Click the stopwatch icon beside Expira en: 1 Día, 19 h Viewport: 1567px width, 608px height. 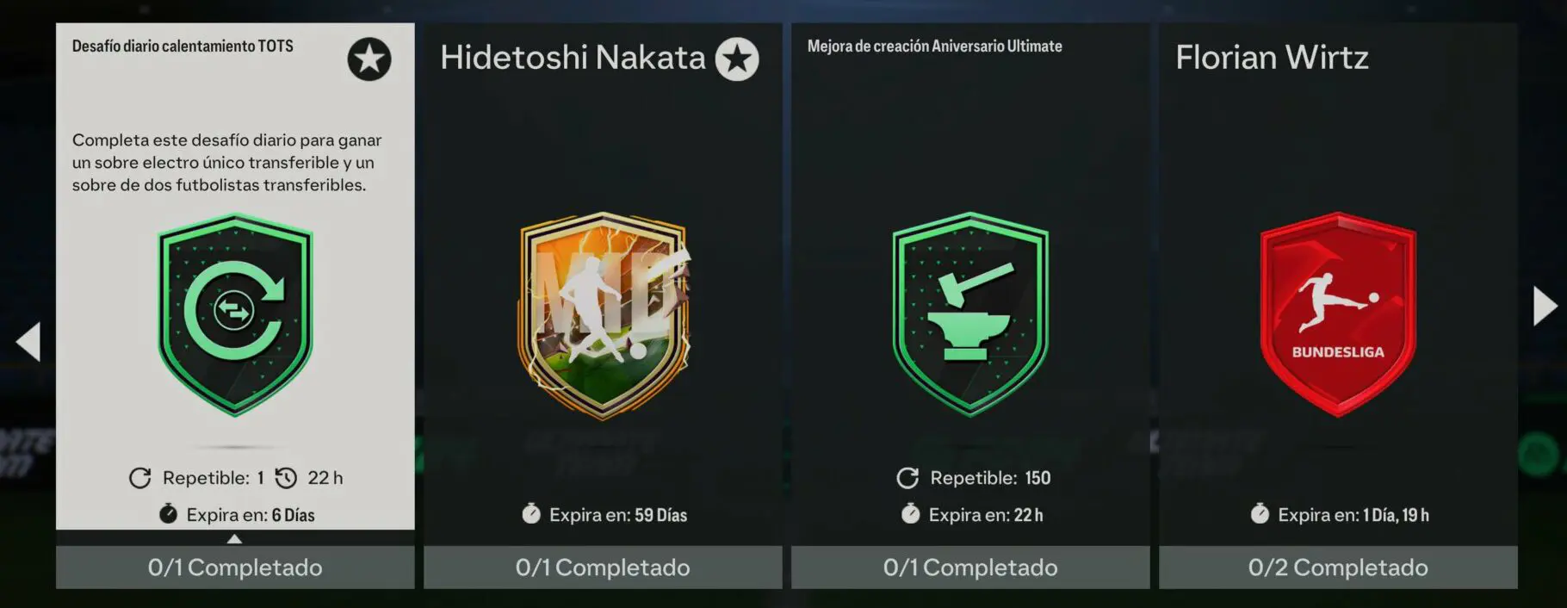click(x=1260, y=514)
